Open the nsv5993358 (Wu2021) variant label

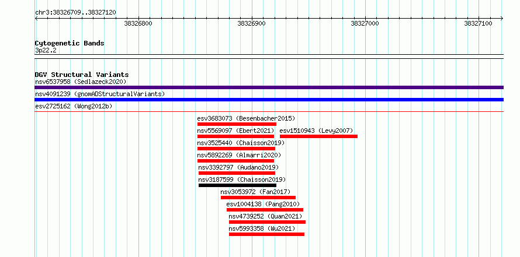point(262,228)
